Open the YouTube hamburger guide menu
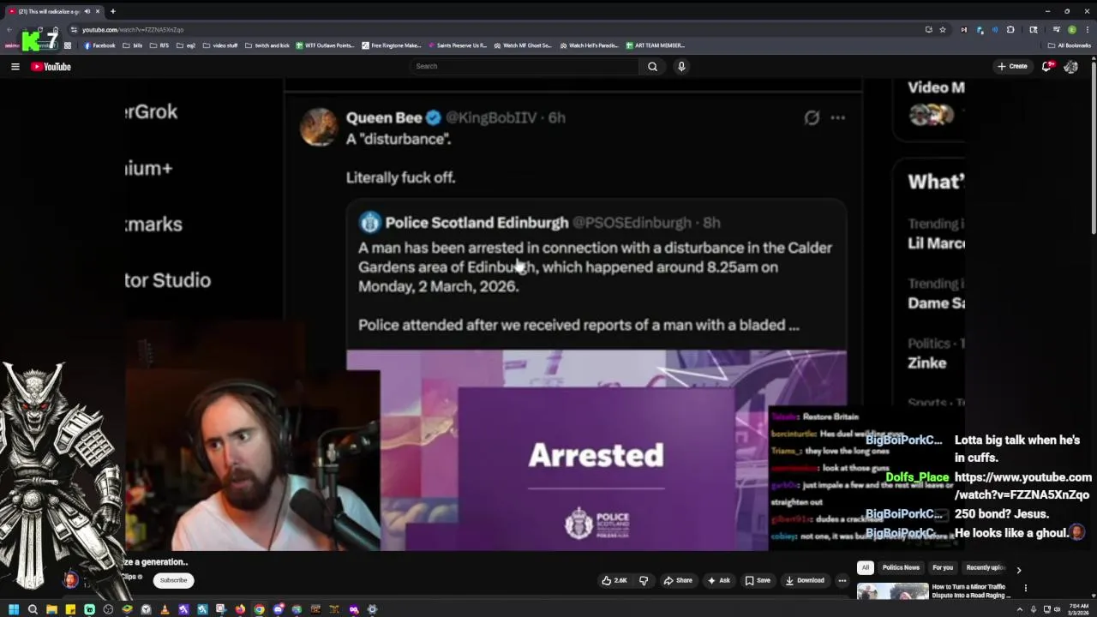Viewport: 1097px width, 617px height. (x=15, y=66)
